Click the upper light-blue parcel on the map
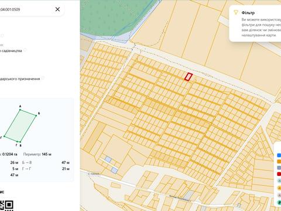Viewport: 281px width, 211px height. coord(108,159)
